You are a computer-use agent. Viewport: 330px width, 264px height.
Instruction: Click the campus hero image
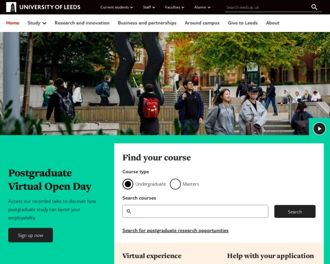pos(165,84)
